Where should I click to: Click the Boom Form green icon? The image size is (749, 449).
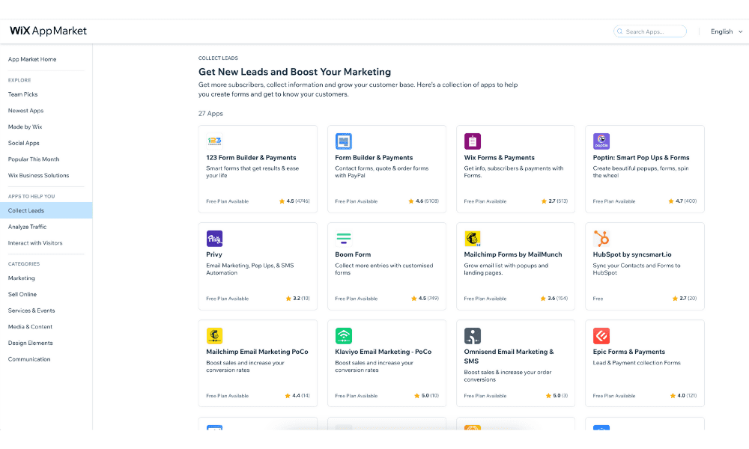(x=344, y=239)
